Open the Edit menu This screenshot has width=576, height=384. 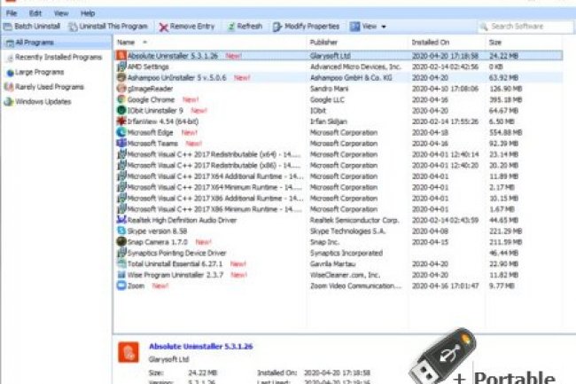(35, 13)
